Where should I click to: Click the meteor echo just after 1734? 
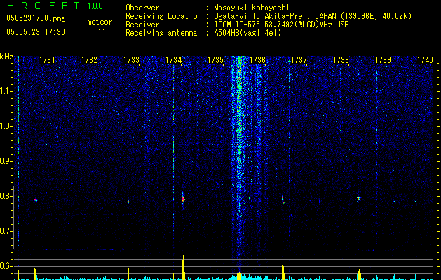pos(183,199)
